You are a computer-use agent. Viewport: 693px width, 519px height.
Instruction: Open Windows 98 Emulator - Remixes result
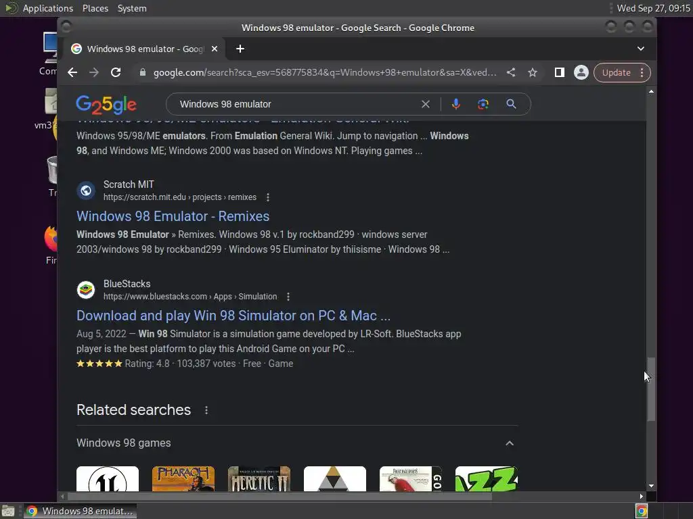tap(173, 216)
